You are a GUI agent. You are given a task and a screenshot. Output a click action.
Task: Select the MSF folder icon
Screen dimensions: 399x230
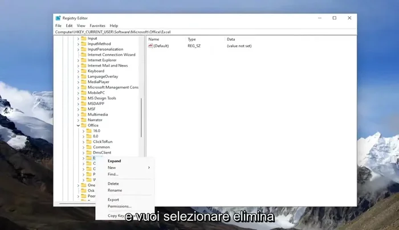click(83, 109)
